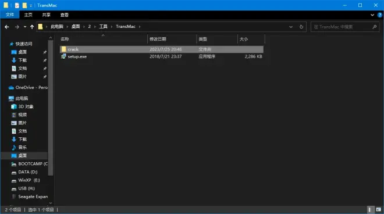384x214 pixels.
Task: Click 桌面 in the address bar path
Action: 76,26
